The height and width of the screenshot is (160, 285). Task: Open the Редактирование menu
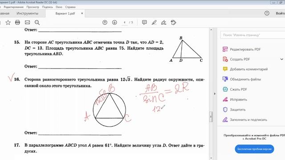coord(14,7)
